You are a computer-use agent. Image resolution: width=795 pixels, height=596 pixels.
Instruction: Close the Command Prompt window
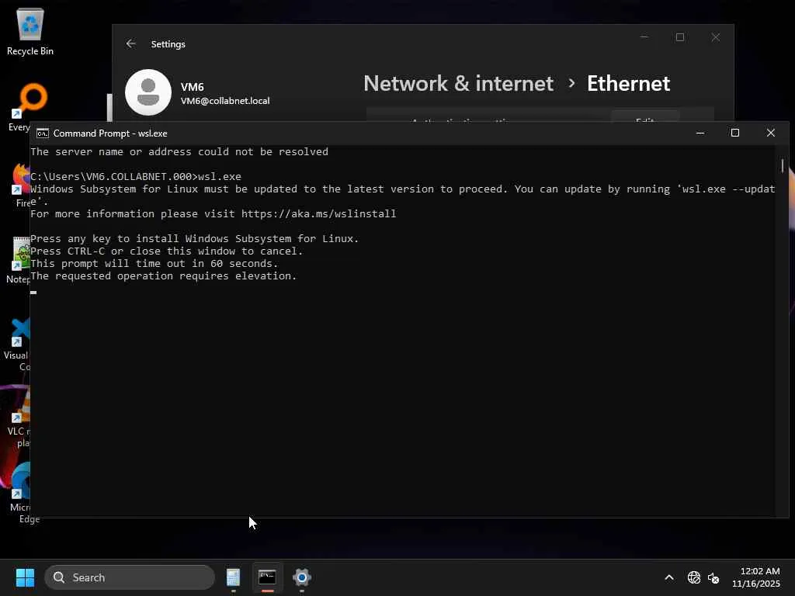click(x=771, y=133)
